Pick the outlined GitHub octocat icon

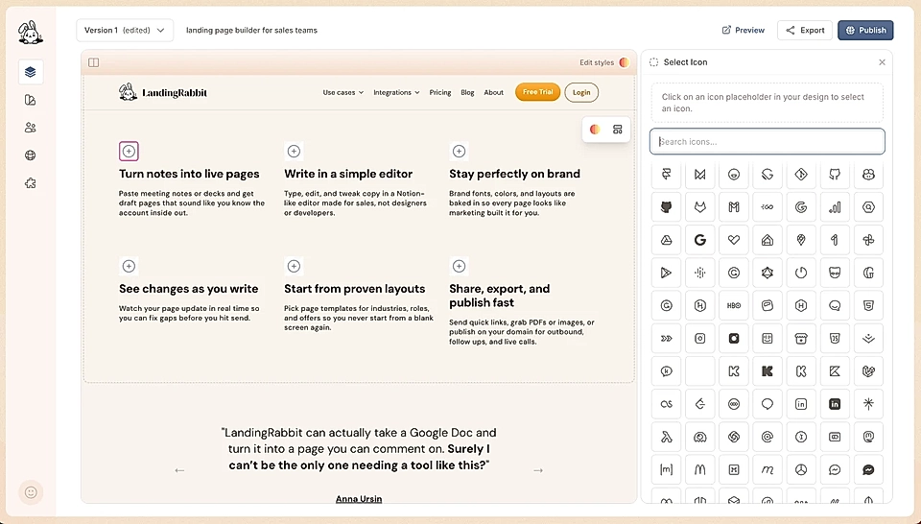click(x=835, y=175)
